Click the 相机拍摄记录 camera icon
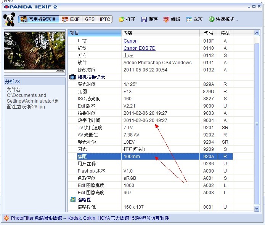This screenshot has height=225, width=265. (73, 77)
